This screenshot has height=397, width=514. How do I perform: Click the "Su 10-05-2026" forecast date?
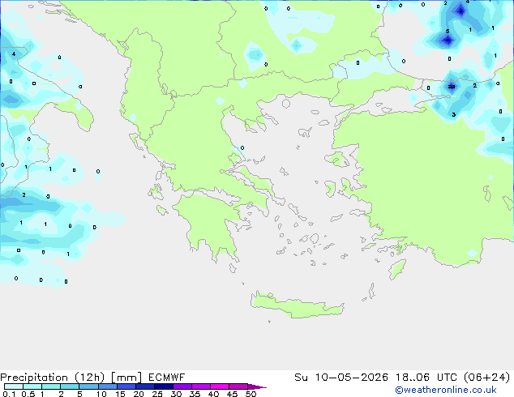[341, 378]
